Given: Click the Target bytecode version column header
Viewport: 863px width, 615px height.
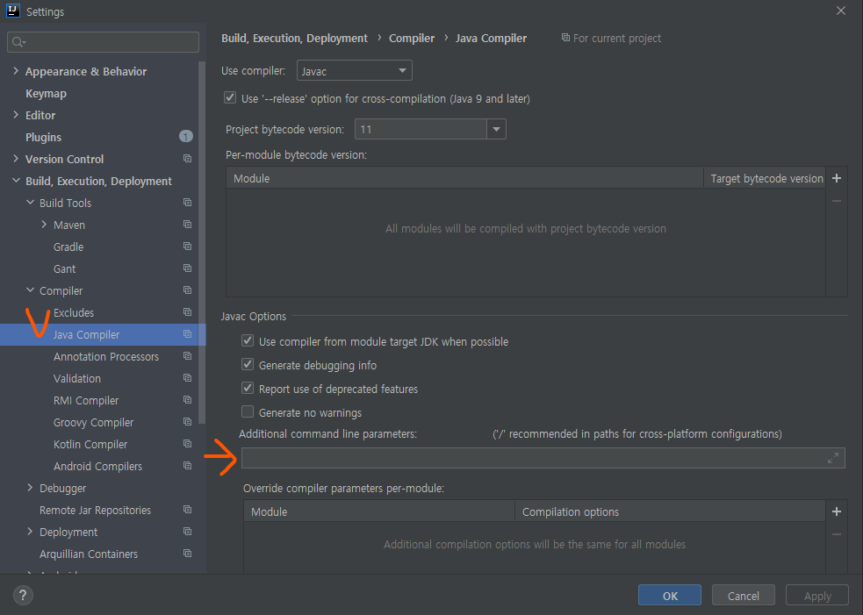Looking at the screenshot, I should (765, 178).
